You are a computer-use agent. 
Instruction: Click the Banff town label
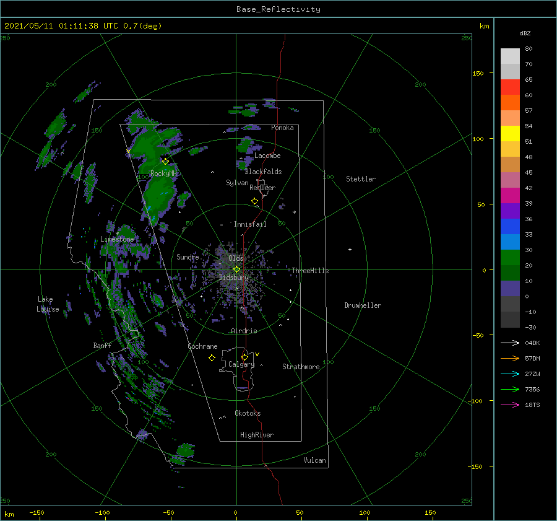[102, 346]
